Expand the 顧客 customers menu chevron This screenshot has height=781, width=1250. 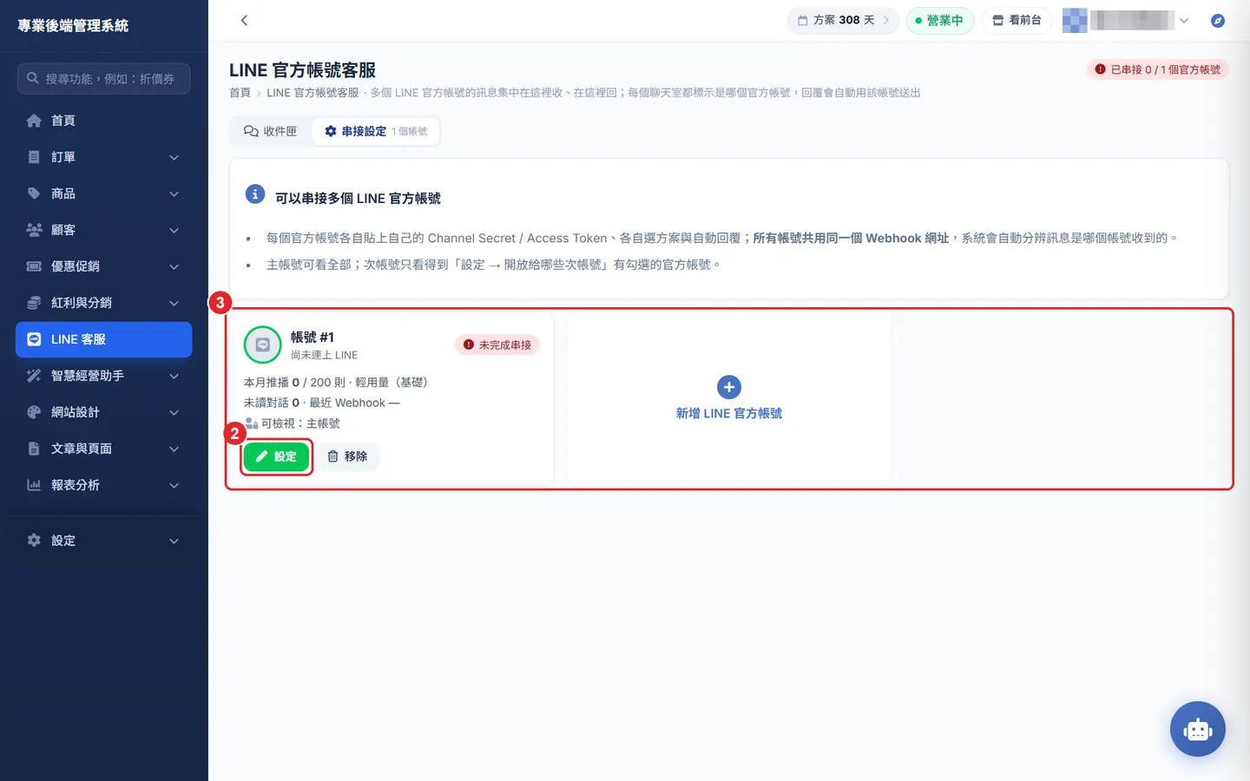[x=174, y=230]
